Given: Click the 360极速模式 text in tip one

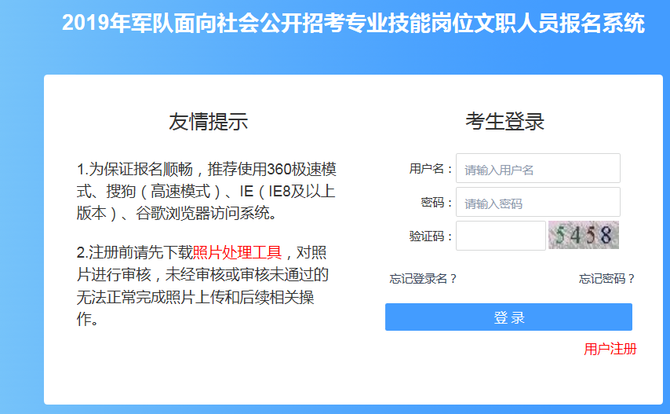Looking at the screenshot, I should click(x=302, y=170).
